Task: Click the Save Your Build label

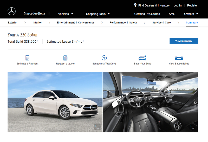Action: point(142,63)
